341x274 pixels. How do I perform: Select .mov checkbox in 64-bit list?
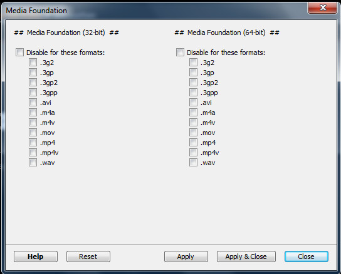pyautogui.click(x=193, y=132)
